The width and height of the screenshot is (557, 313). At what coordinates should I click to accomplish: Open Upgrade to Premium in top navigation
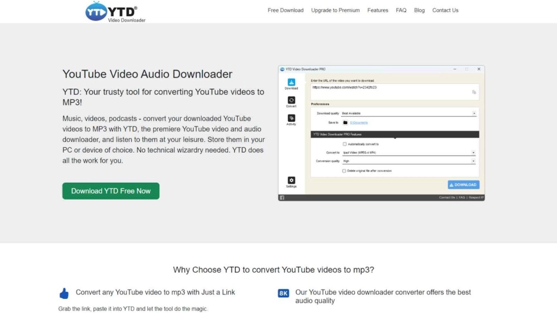(x=335, y=10)
